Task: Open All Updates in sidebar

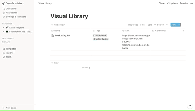Action: [12, 13]
